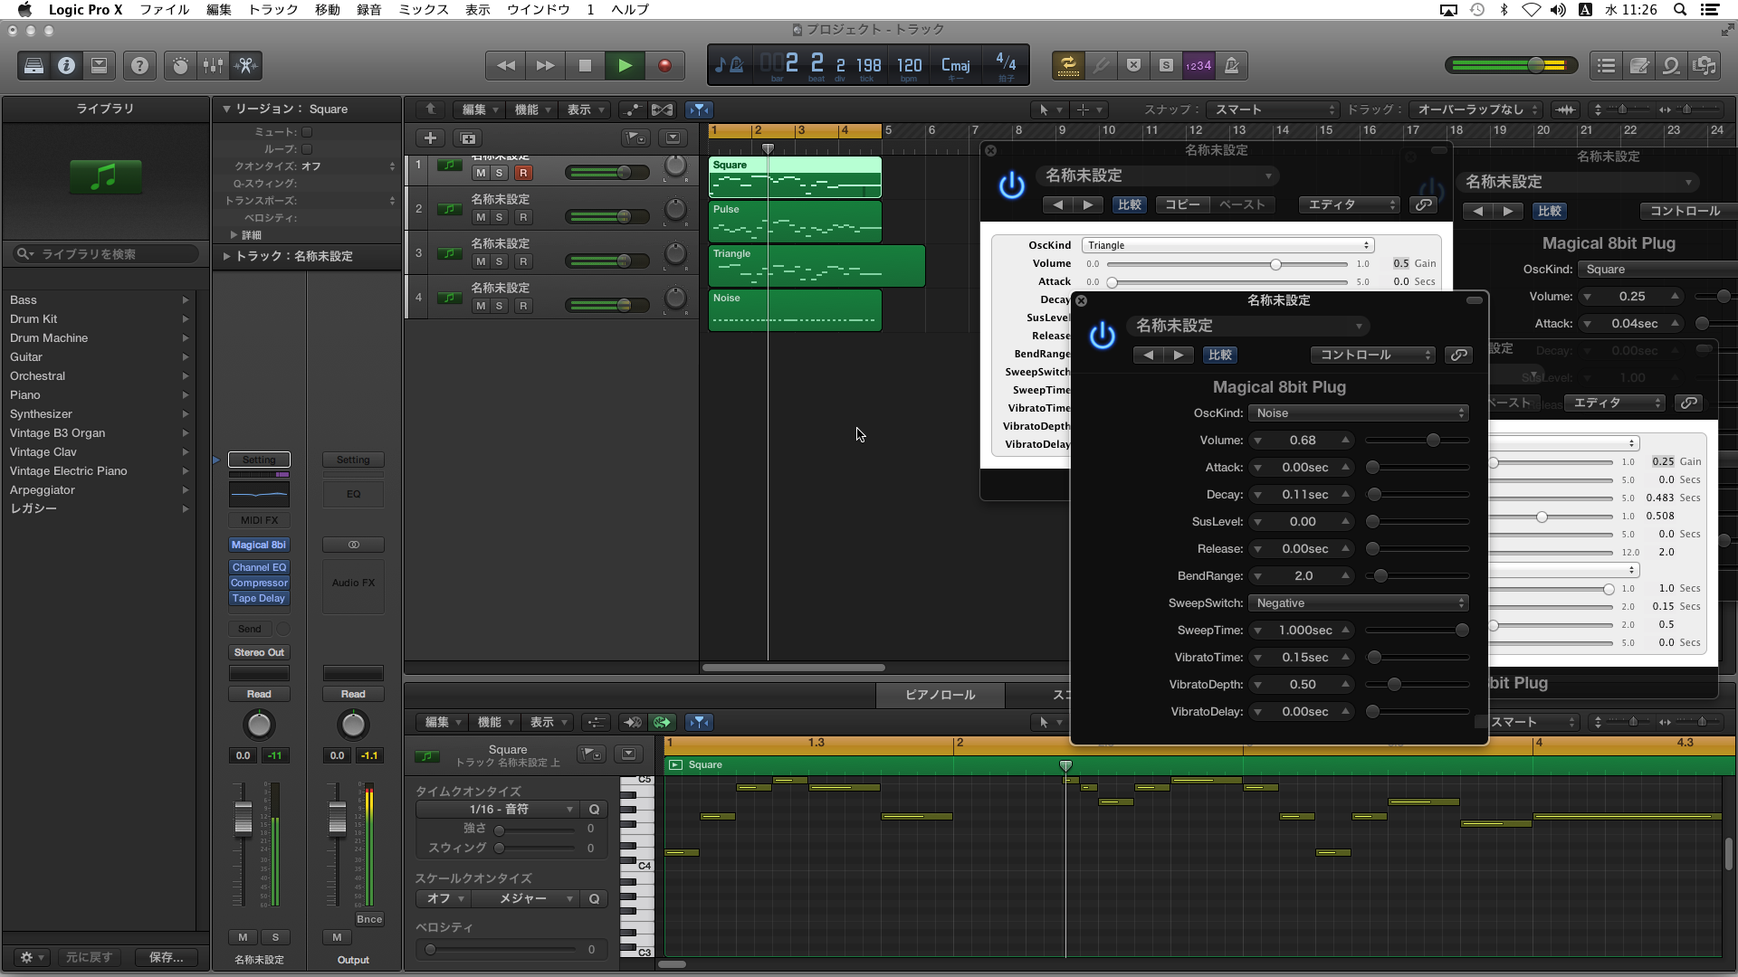1738x977 pixels.
Task: Expand the 詳細 disclosure triangle
Action: [234, 235]
